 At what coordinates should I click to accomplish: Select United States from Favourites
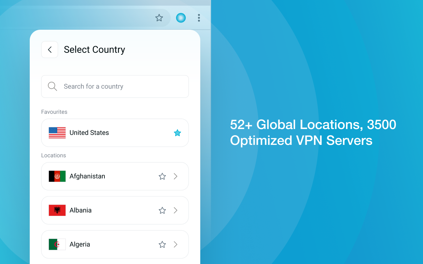coord(115,133)
